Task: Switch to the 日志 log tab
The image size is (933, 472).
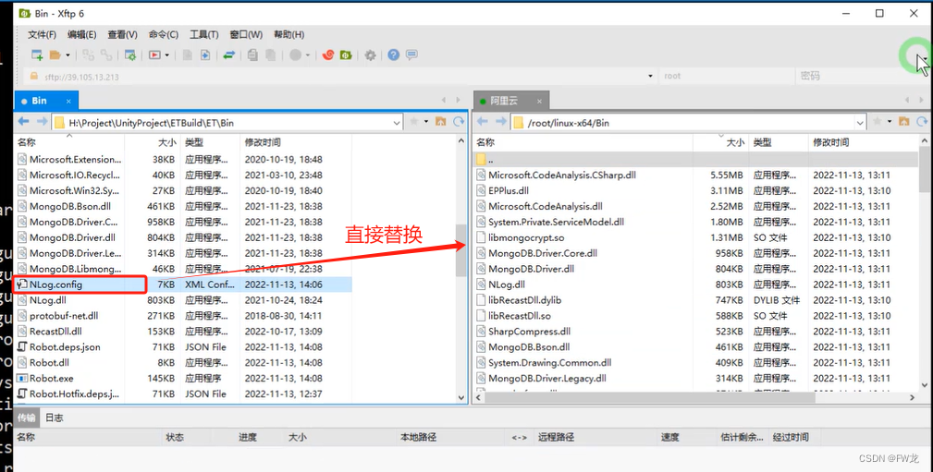Action: point(55,418)
